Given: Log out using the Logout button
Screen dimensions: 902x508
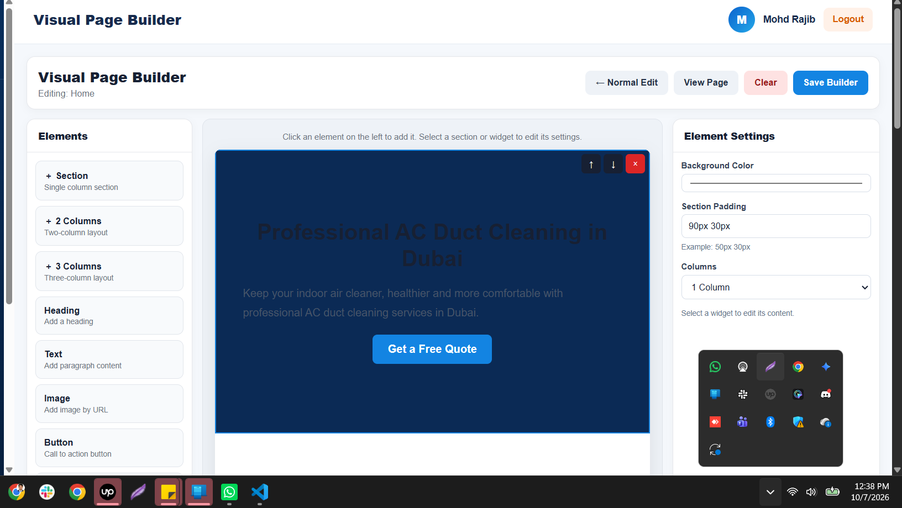Looking at the screenshot, I should pyautogui.click(x=848, y=19).
